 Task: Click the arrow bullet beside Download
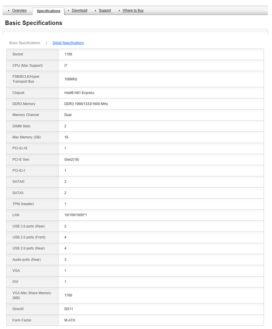pyautogui.click(x=69, y=11)
